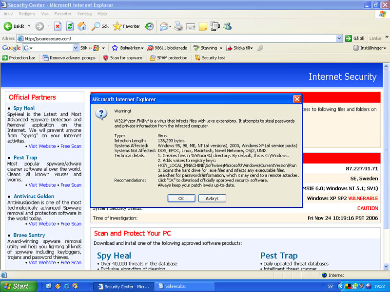This screenshot has width=390, height=292.
Task: Open the Verktyg menu
Action: pyautogui.click(x=84, y=14)
